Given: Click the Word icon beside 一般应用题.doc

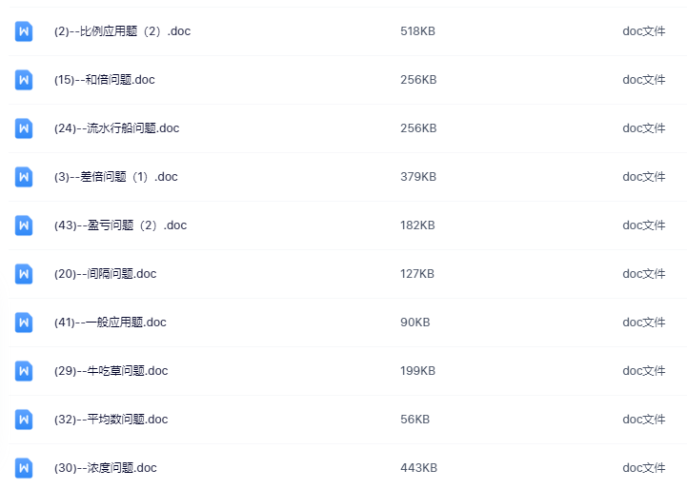Looking at the screenshot, I should [24, 323].
